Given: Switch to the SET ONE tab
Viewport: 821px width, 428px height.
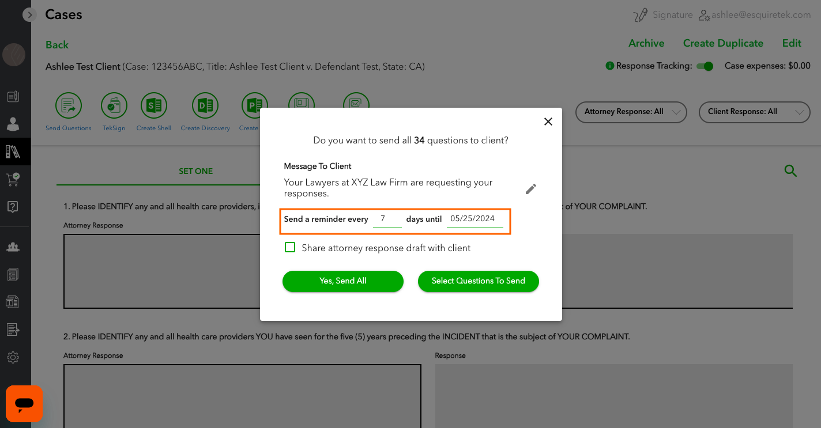Looking at the screenshot, I should [x=195, y=171].
